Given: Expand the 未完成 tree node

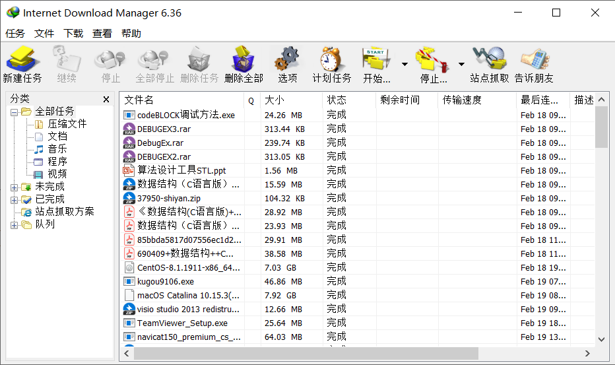Looking at the screenshot, I should tap(15, 187).
